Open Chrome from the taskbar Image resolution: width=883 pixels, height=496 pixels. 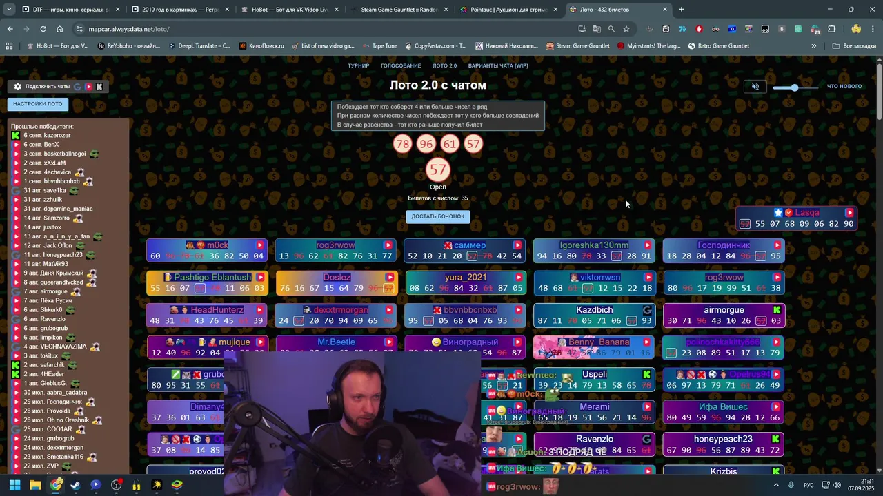(x=56, y=485)
